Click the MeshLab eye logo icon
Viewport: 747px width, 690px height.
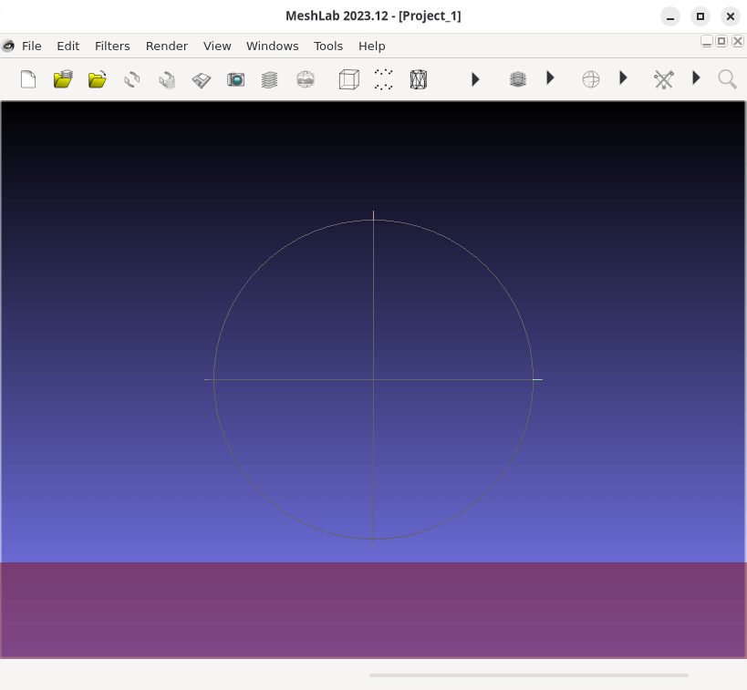8,46
